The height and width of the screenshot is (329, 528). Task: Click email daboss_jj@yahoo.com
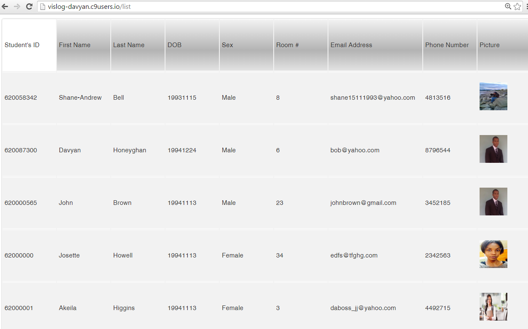(363, 308)
